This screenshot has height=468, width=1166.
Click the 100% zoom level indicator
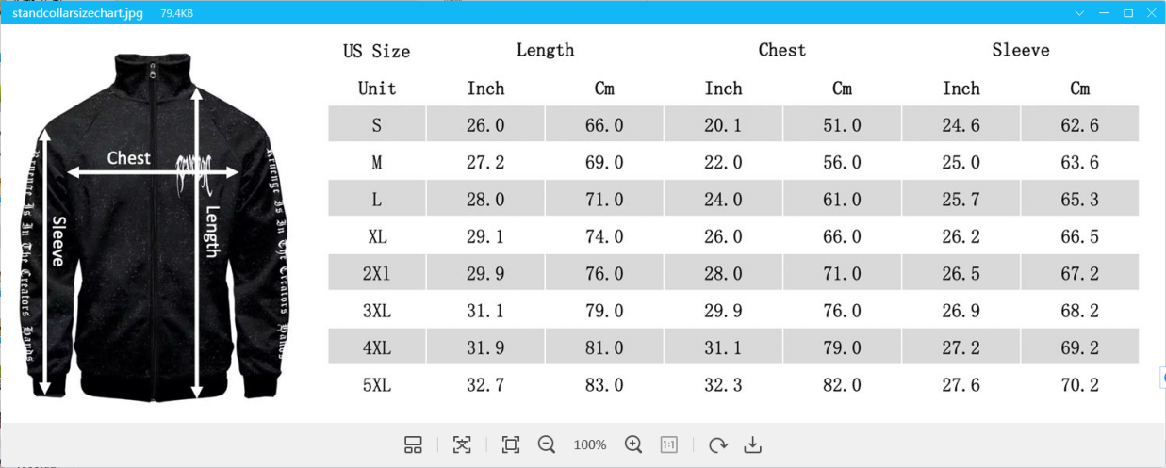pos(590,444)
